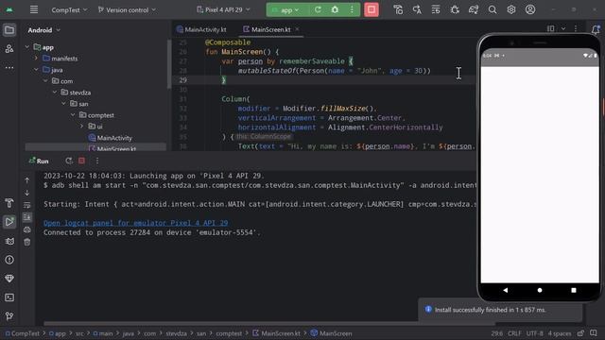
Task: Open Run panel more options
Action: tap(97, 161)
